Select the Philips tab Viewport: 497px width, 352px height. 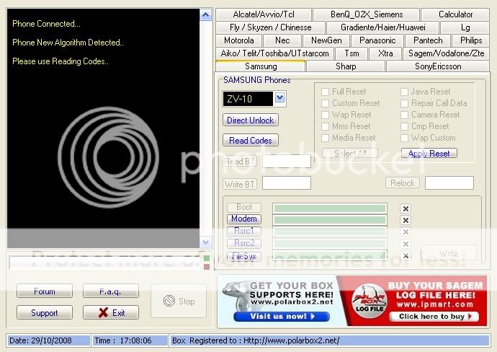[x=471, y=40]
